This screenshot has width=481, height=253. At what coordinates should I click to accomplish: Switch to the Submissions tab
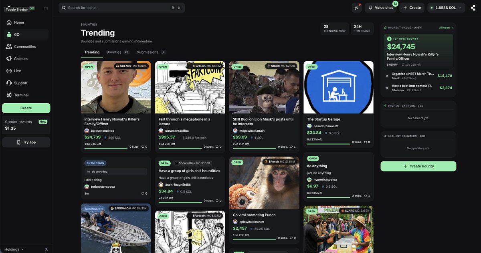[152, 52]
